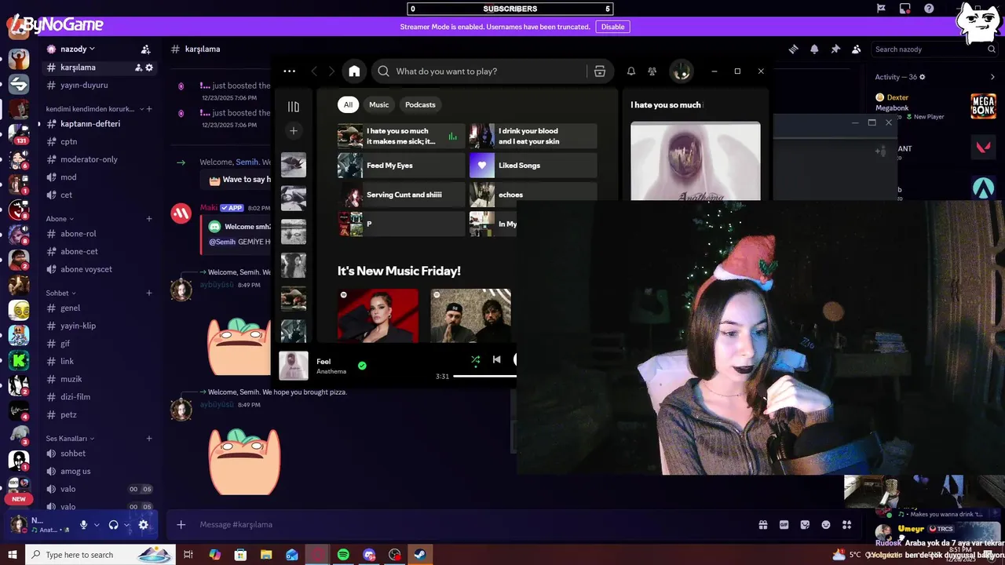
Task: Open the Spotify profile avatar menu
Action: click(681, 71)
